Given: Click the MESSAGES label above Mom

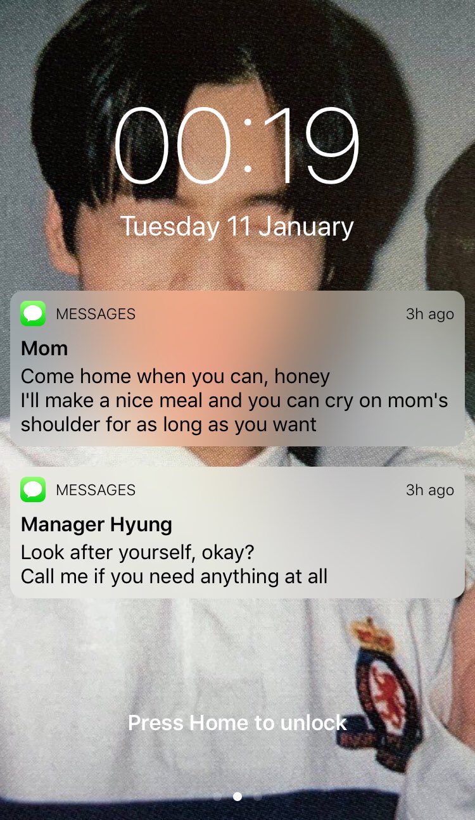Looking at the screenshot, I should coord(96,313).
